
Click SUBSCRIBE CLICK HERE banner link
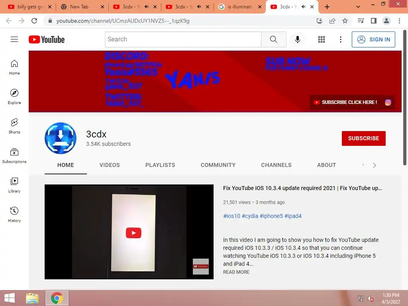pos(346,102)
